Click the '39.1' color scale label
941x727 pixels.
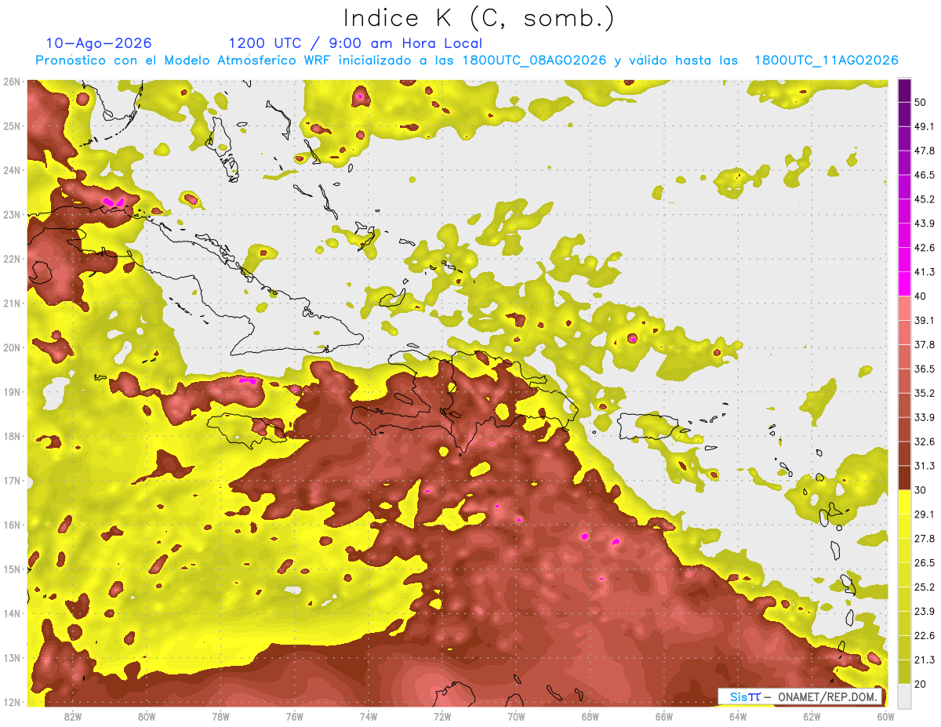(x=924, y=320)
